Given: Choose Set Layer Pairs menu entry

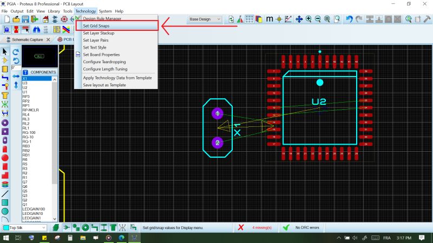Looking at the screenshot, I should pyautogui.click(x=116, y=40).
